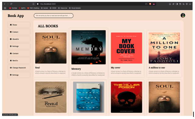
Task: Click the 'A million to one' title text
Action: coord(157,68)
